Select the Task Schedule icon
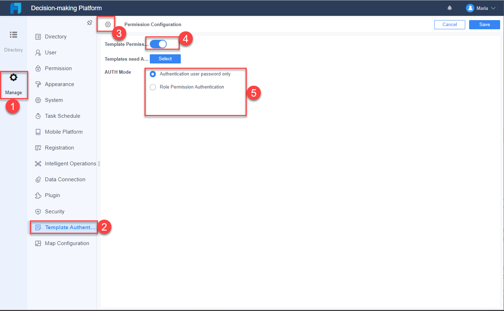Viewport: 504px width, 311px height. [x=62, y=116]
